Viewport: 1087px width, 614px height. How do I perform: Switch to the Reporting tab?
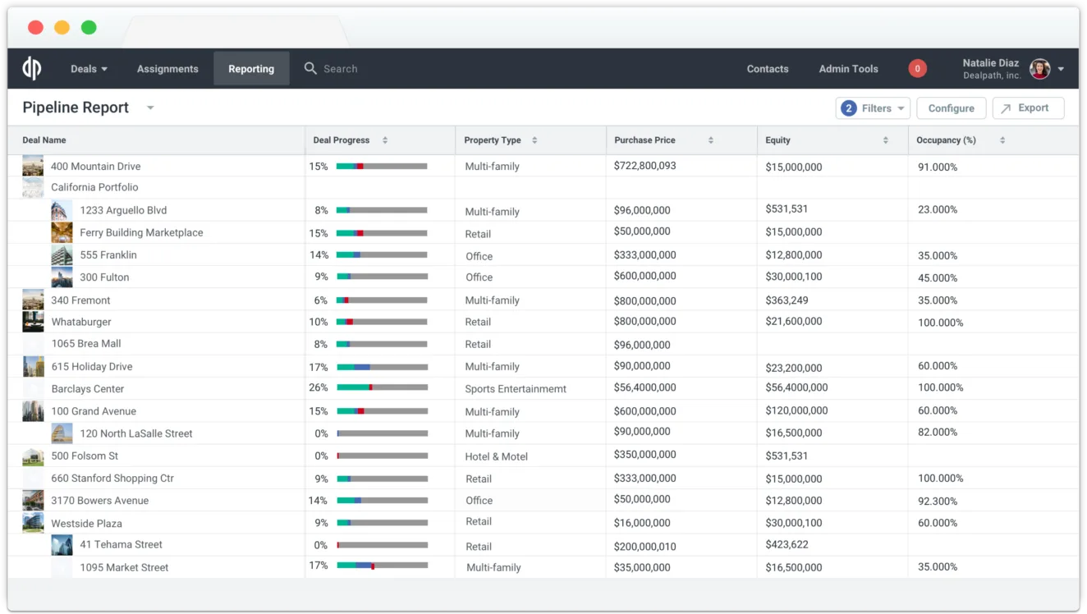[251, 68]
